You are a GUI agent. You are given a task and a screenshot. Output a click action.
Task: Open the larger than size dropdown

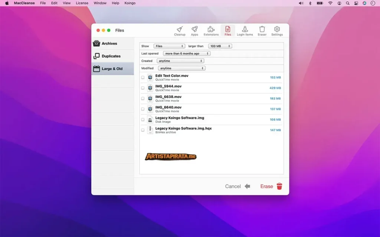[220, 46]
